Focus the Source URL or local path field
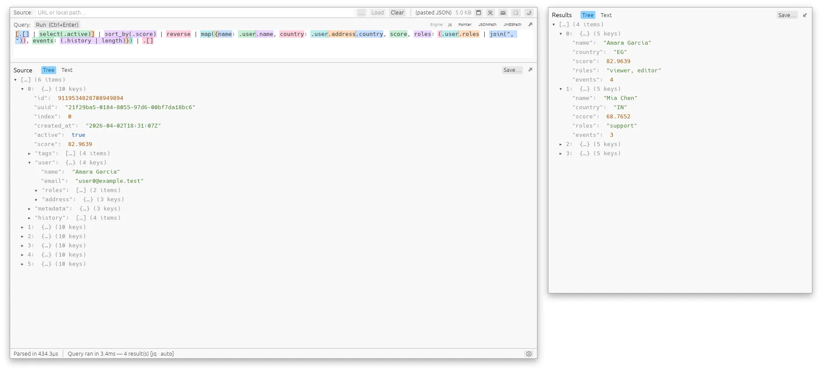Screen dimensions: 822x371 pyautogui.click(x=195, y=13)
